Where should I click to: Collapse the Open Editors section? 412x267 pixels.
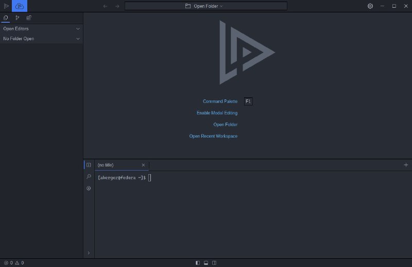point(78,29)
